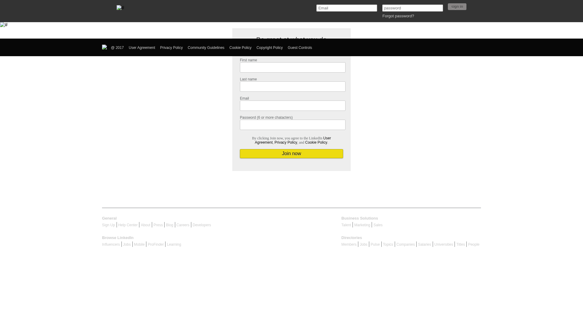Click the footer logo icon before @ 2017
The height and width of the screenshot is (328, 583).
(104, 47)
